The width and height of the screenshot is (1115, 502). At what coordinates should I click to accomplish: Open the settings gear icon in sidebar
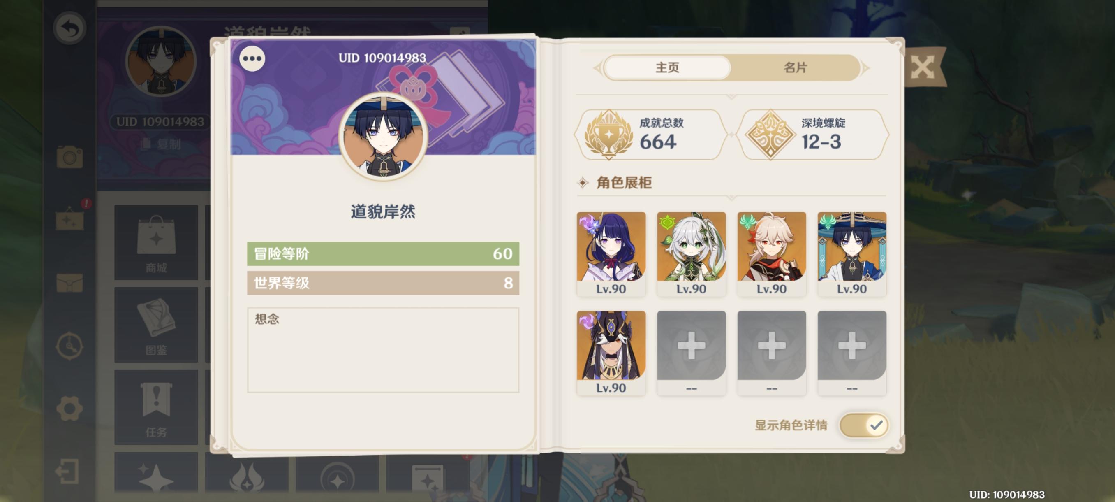click(70, 409)
